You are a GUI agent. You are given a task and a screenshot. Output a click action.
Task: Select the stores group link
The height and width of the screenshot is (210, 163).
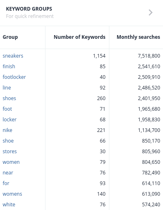pos(10,152)
